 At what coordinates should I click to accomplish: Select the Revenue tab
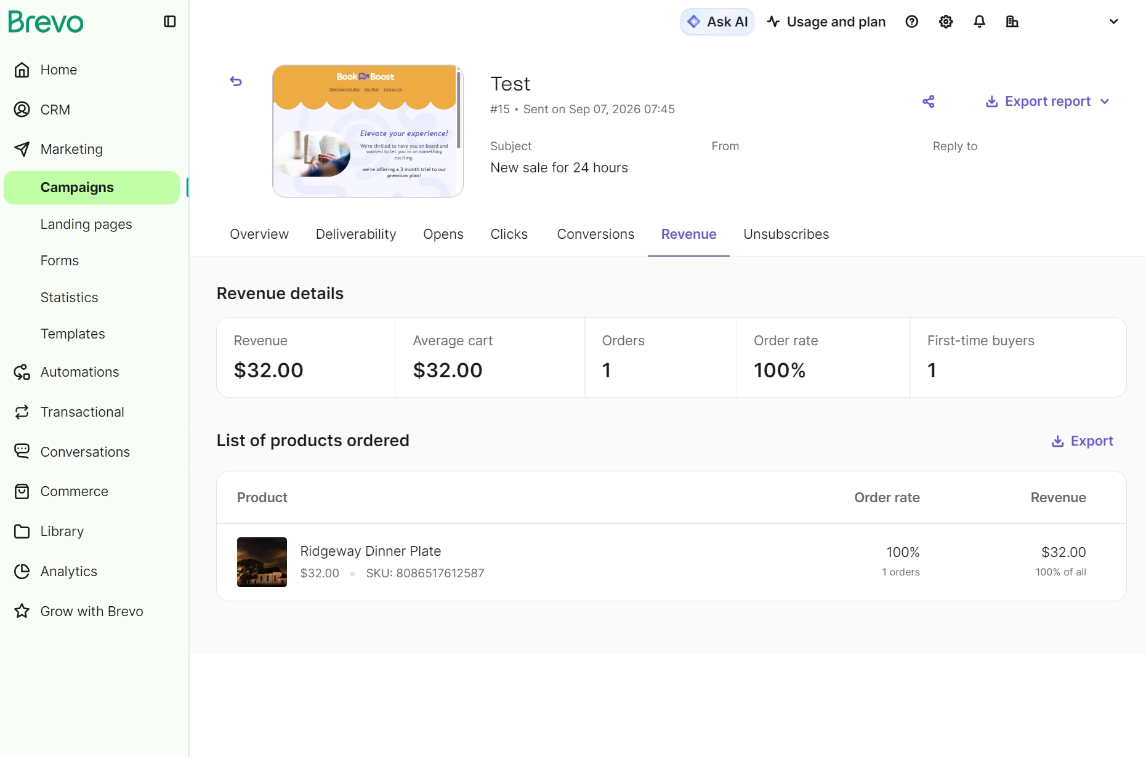688,234
